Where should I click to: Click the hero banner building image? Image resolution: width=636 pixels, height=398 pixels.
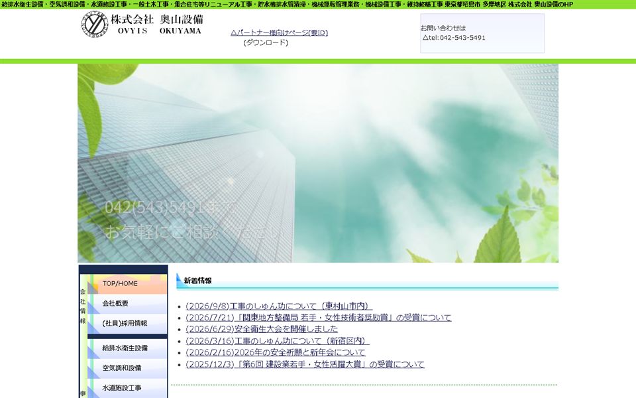pos(318,163)
